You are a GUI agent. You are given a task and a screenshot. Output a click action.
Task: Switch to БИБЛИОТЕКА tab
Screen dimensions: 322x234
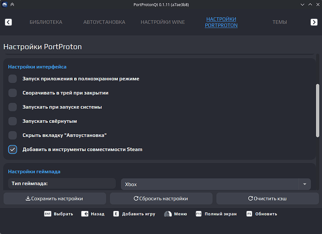pyautogui.click(x=46, y=22)
